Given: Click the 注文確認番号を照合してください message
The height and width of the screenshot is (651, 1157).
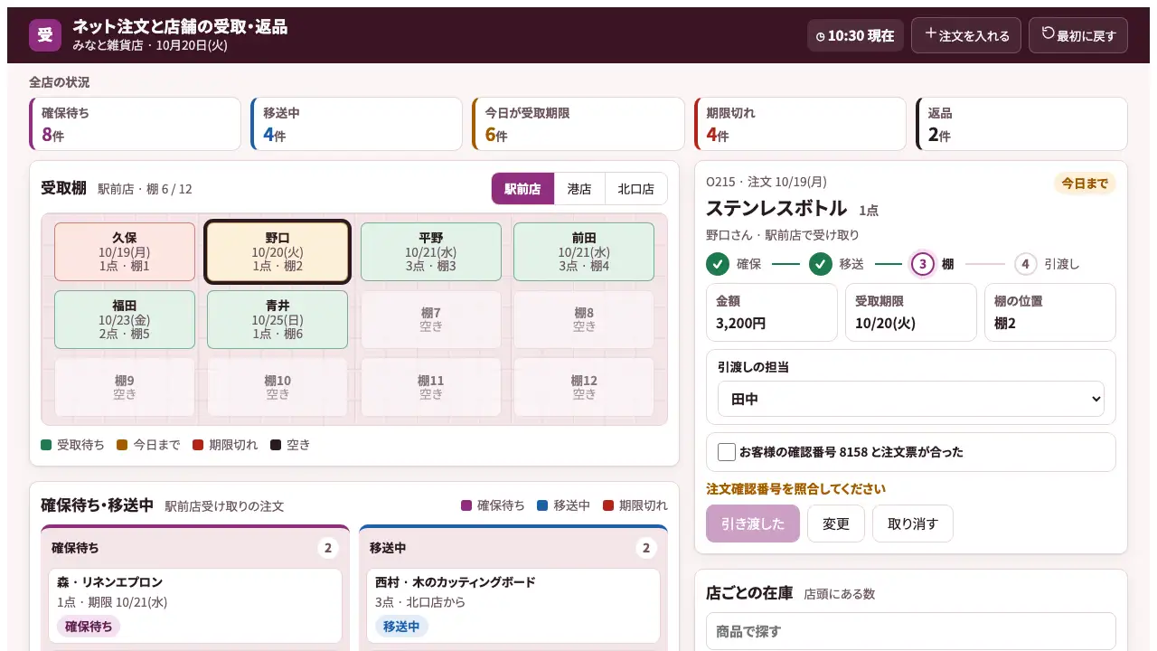Looking at the screenshot, I should coord(795,489).
